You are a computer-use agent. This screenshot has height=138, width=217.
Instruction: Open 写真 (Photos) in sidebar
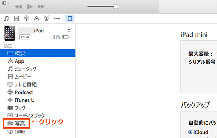click(17, 123)
